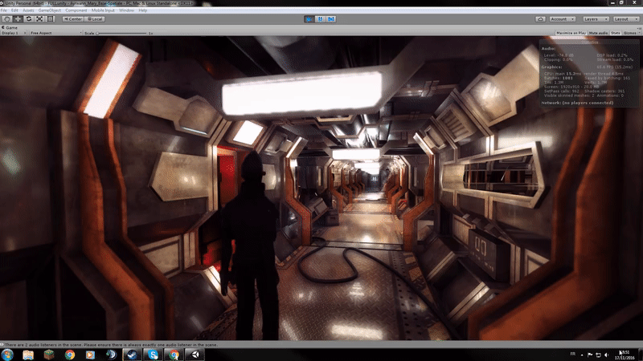The height and width of the screenshot is (361, 643).
Task: Open the Window menu
Action: (x=126, y=10)
